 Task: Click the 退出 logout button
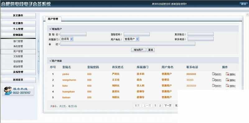tap(243, 4)
